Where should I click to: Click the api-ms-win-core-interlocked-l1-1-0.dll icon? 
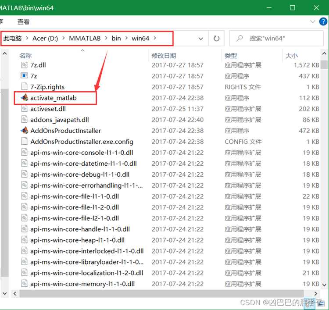pyautogui.click(x=24, y=251)
